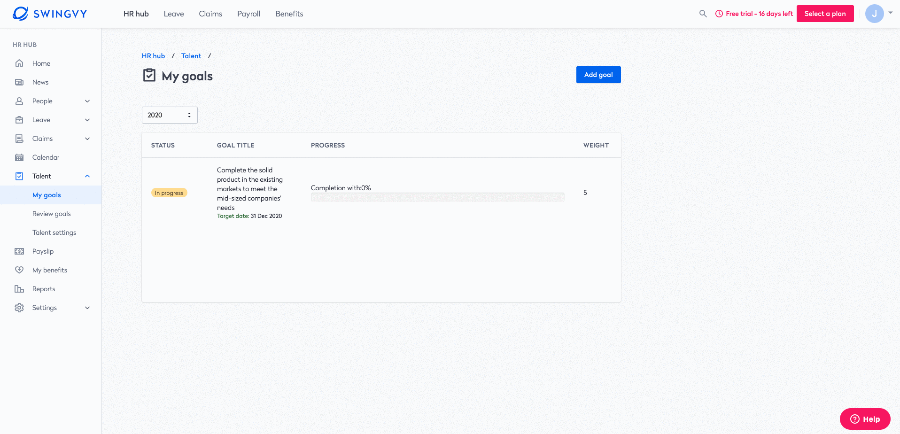
Task: Open My benefits in sidebar
Action: pos(51,270)
